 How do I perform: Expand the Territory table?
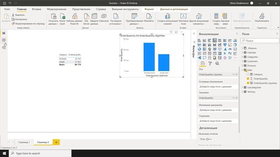pyautogui.click(x=242, y=92)
